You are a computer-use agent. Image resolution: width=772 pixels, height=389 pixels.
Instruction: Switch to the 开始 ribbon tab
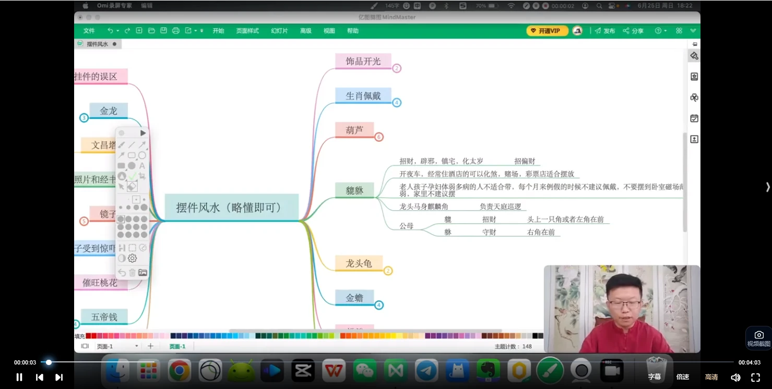[218, 31]
